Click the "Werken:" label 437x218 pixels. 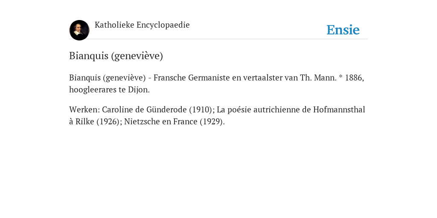coord(84,109)
